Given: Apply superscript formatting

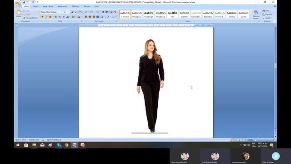Looking at the screenshot, I should point(64,17).
